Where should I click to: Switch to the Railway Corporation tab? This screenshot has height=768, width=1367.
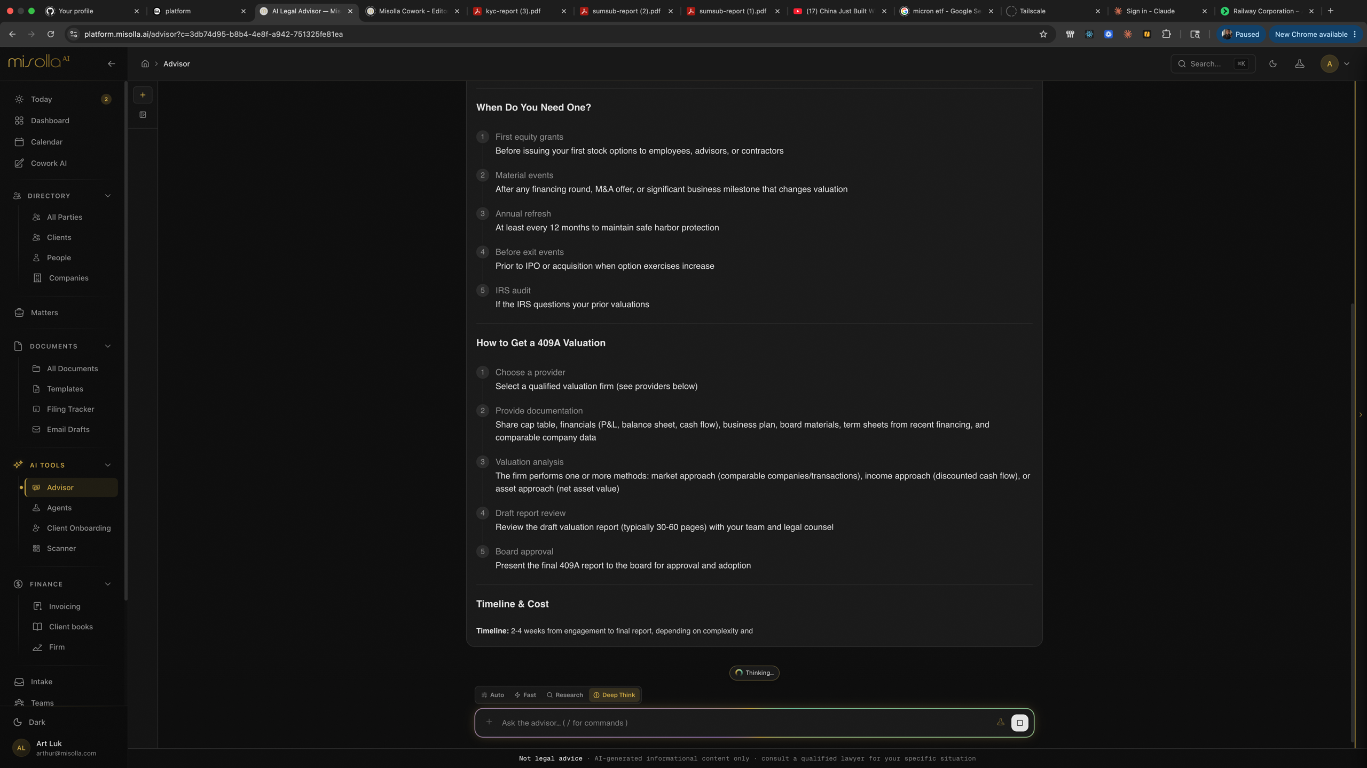pyautogui.click(x=1267, y=11)
